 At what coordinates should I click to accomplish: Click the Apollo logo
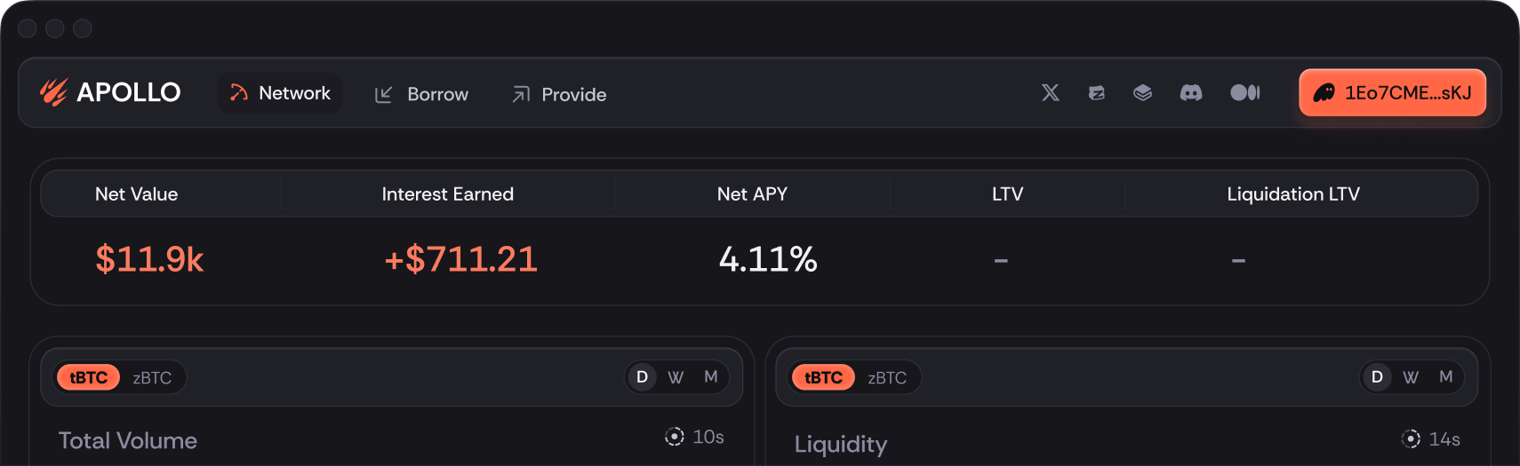[x=110, y=92]
